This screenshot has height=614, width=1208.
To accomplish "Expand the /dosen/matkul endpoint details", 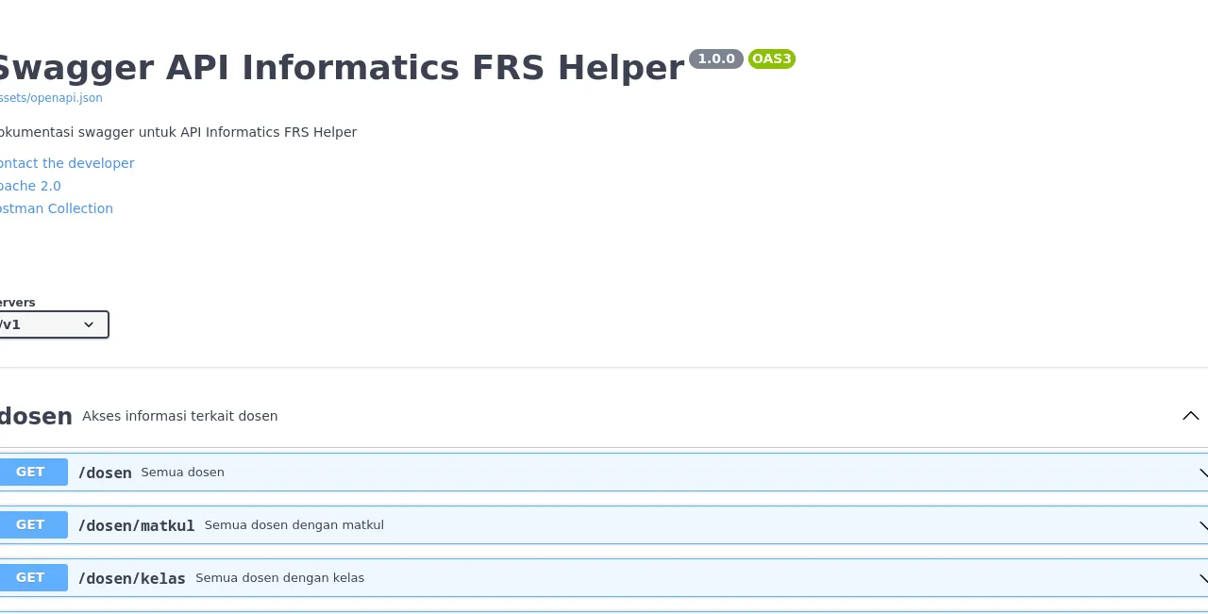I will coord(566,525).
